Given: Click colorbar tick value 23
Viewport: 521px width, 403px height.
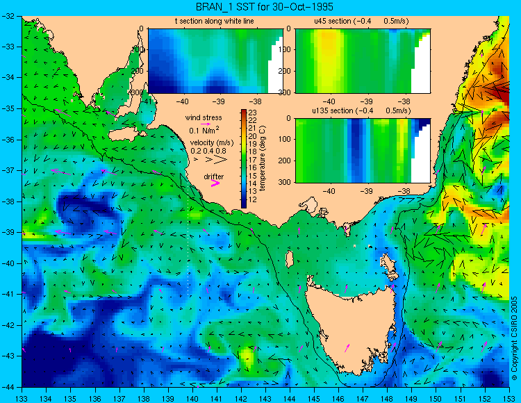Looking at the screenshot, I should (x=253, y=113).
